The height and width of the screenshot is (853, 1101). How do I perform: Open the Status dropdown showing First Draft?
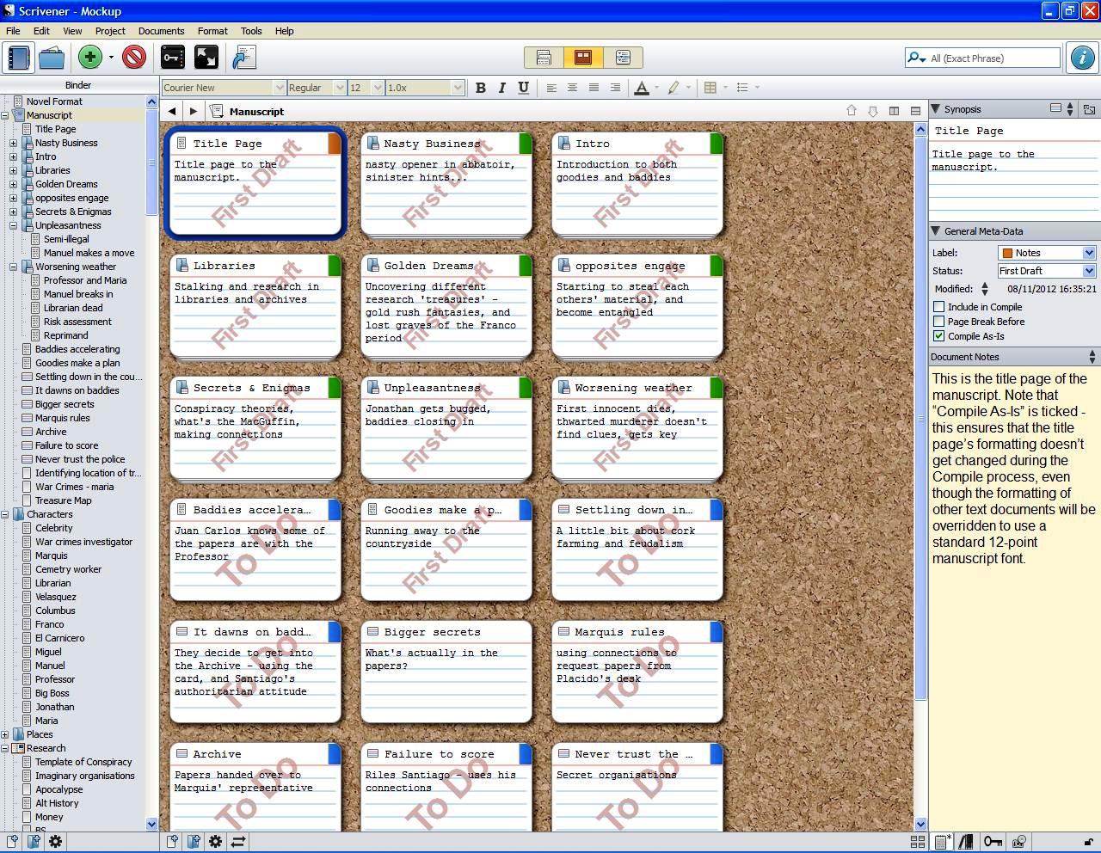[x=1047, y=271]
